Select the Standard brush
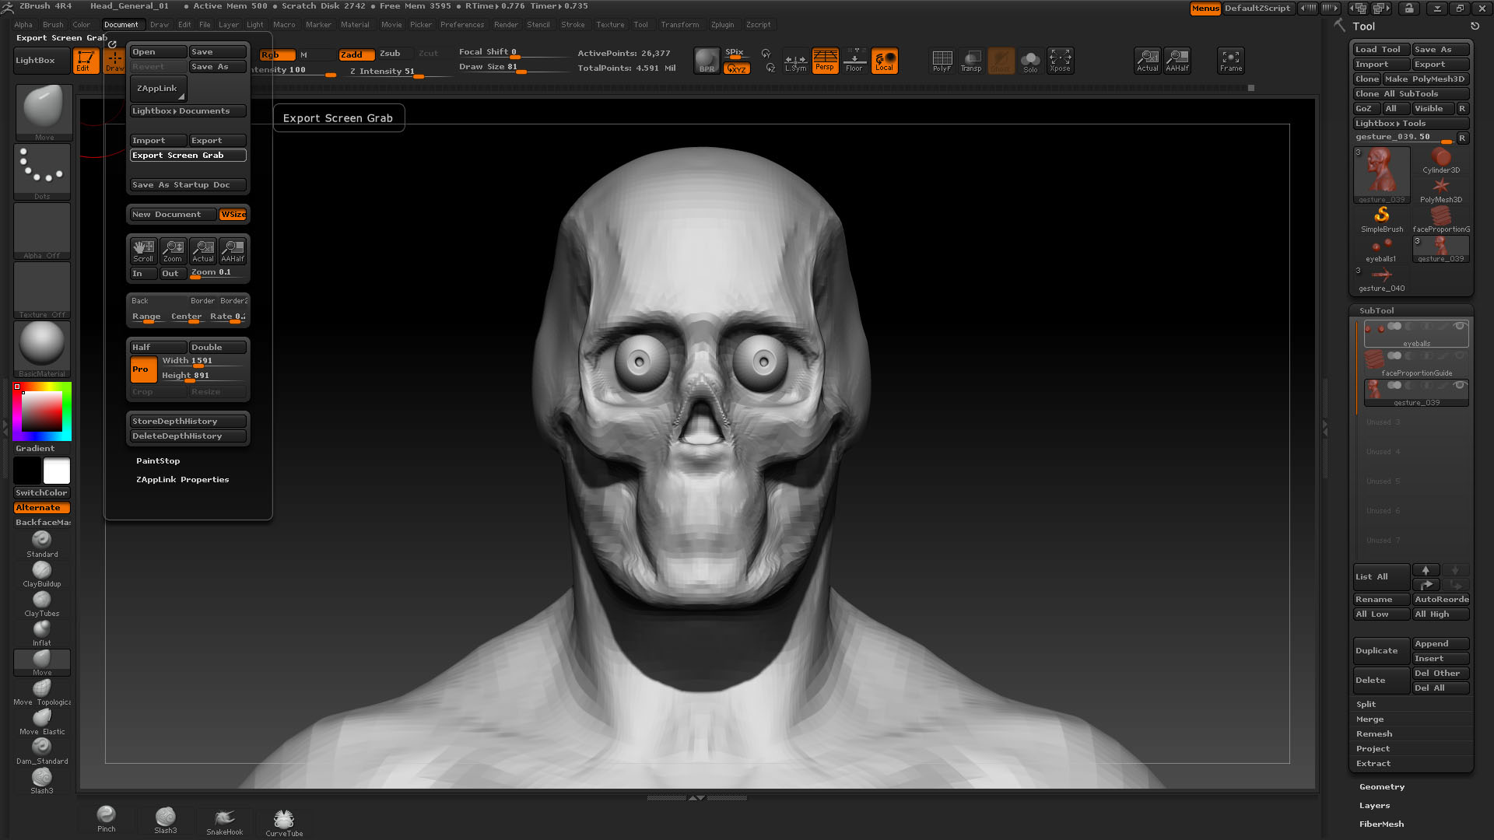The width and height of the screenshot is (1494, 840). [x=42, y=543]
